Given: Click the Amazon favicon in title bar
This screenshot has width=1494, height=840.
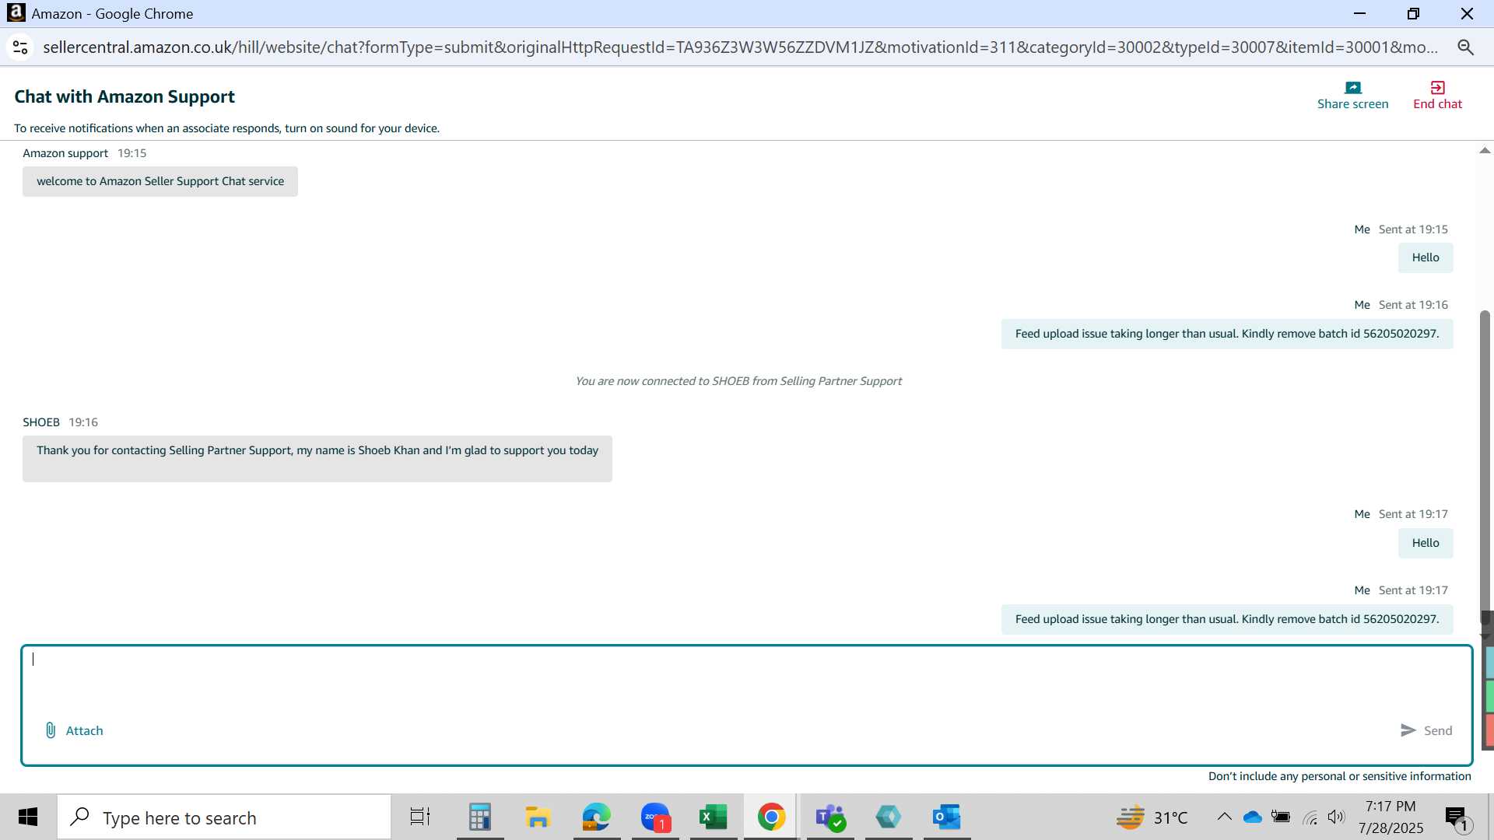Looking at the screenshot, I should 16,13.
